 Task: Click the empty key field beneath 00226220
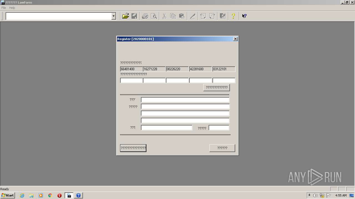pyautogui.click(x=177, y=80)
